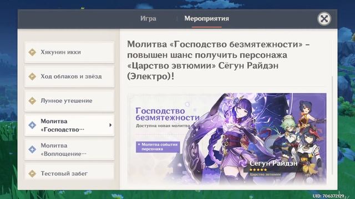Select the Мероприятия tab
Screen dimensions: 355x199
(206, 18)
